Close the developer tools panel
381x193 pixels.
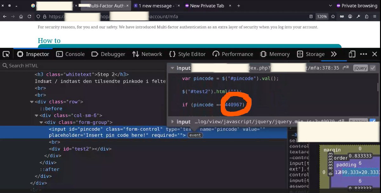tap(375, 54)
